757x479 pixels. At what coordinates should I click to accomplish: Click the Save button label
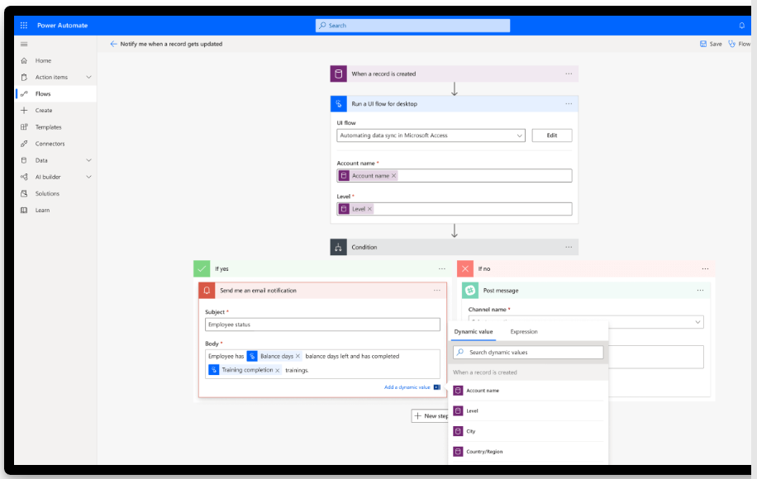click(x=716, y=44)
